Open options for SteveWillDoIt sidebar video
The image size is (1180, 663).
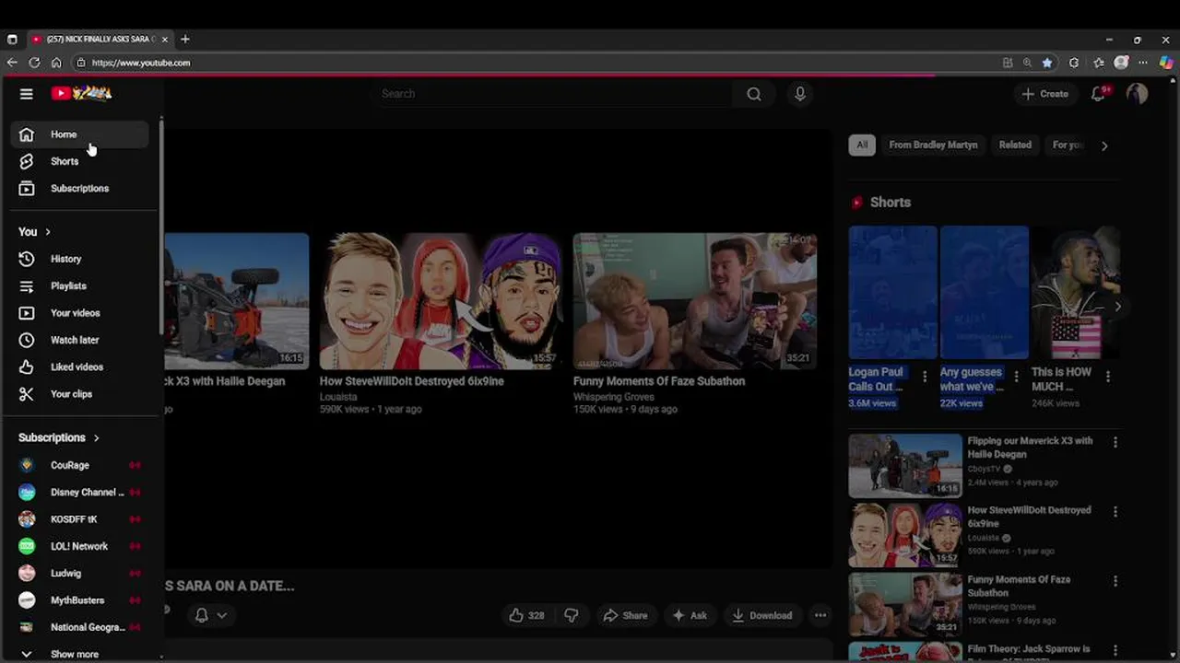coord(1115,512)
